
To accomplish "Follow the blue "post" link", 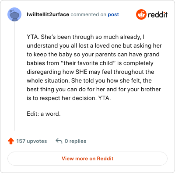I will [x=113, y=14].
